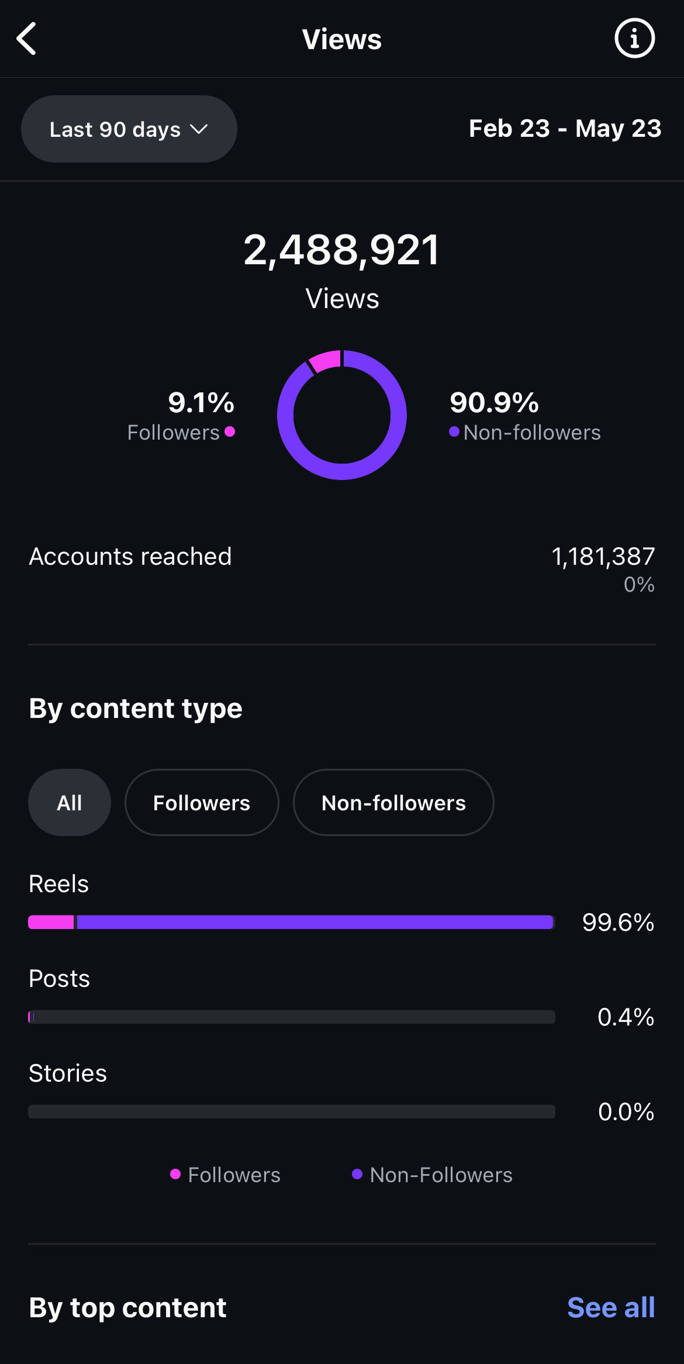Tap the 2,488,921 Views total

click(342, 250)
